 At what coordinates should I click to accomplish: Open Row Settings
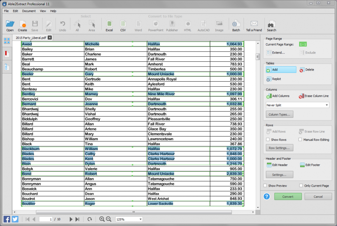pyautogui.click(x=279, y=148)
